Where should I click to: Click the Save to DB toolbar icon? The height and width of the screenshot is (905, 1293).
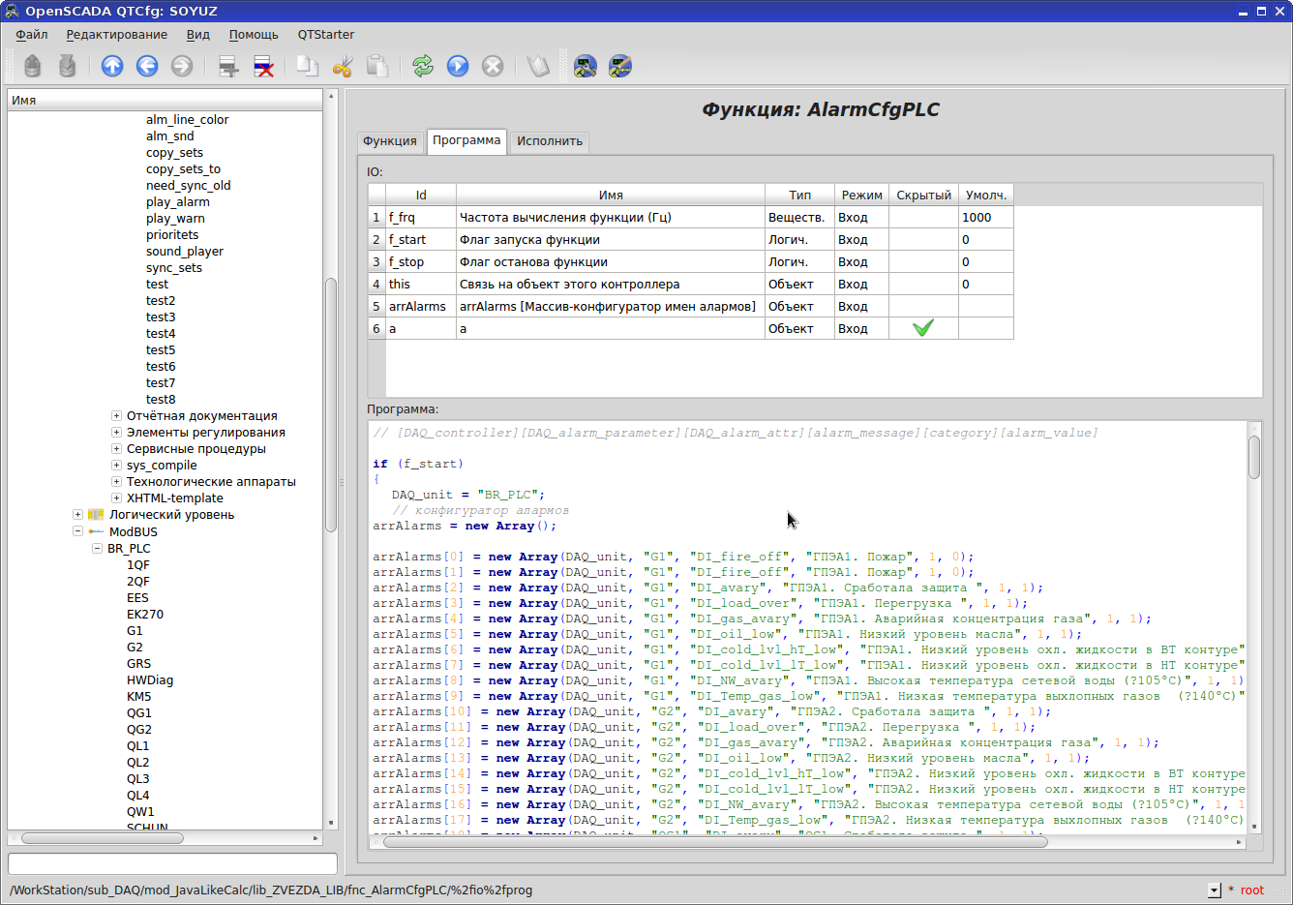tap(67, 66)
